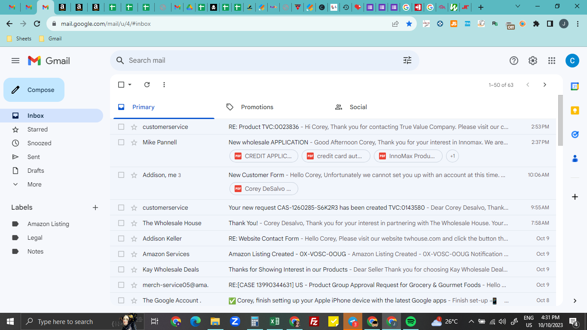The image size is (587, 330).
Task: Open the main menu hamburger icon
Action: [x=15, y=61]
